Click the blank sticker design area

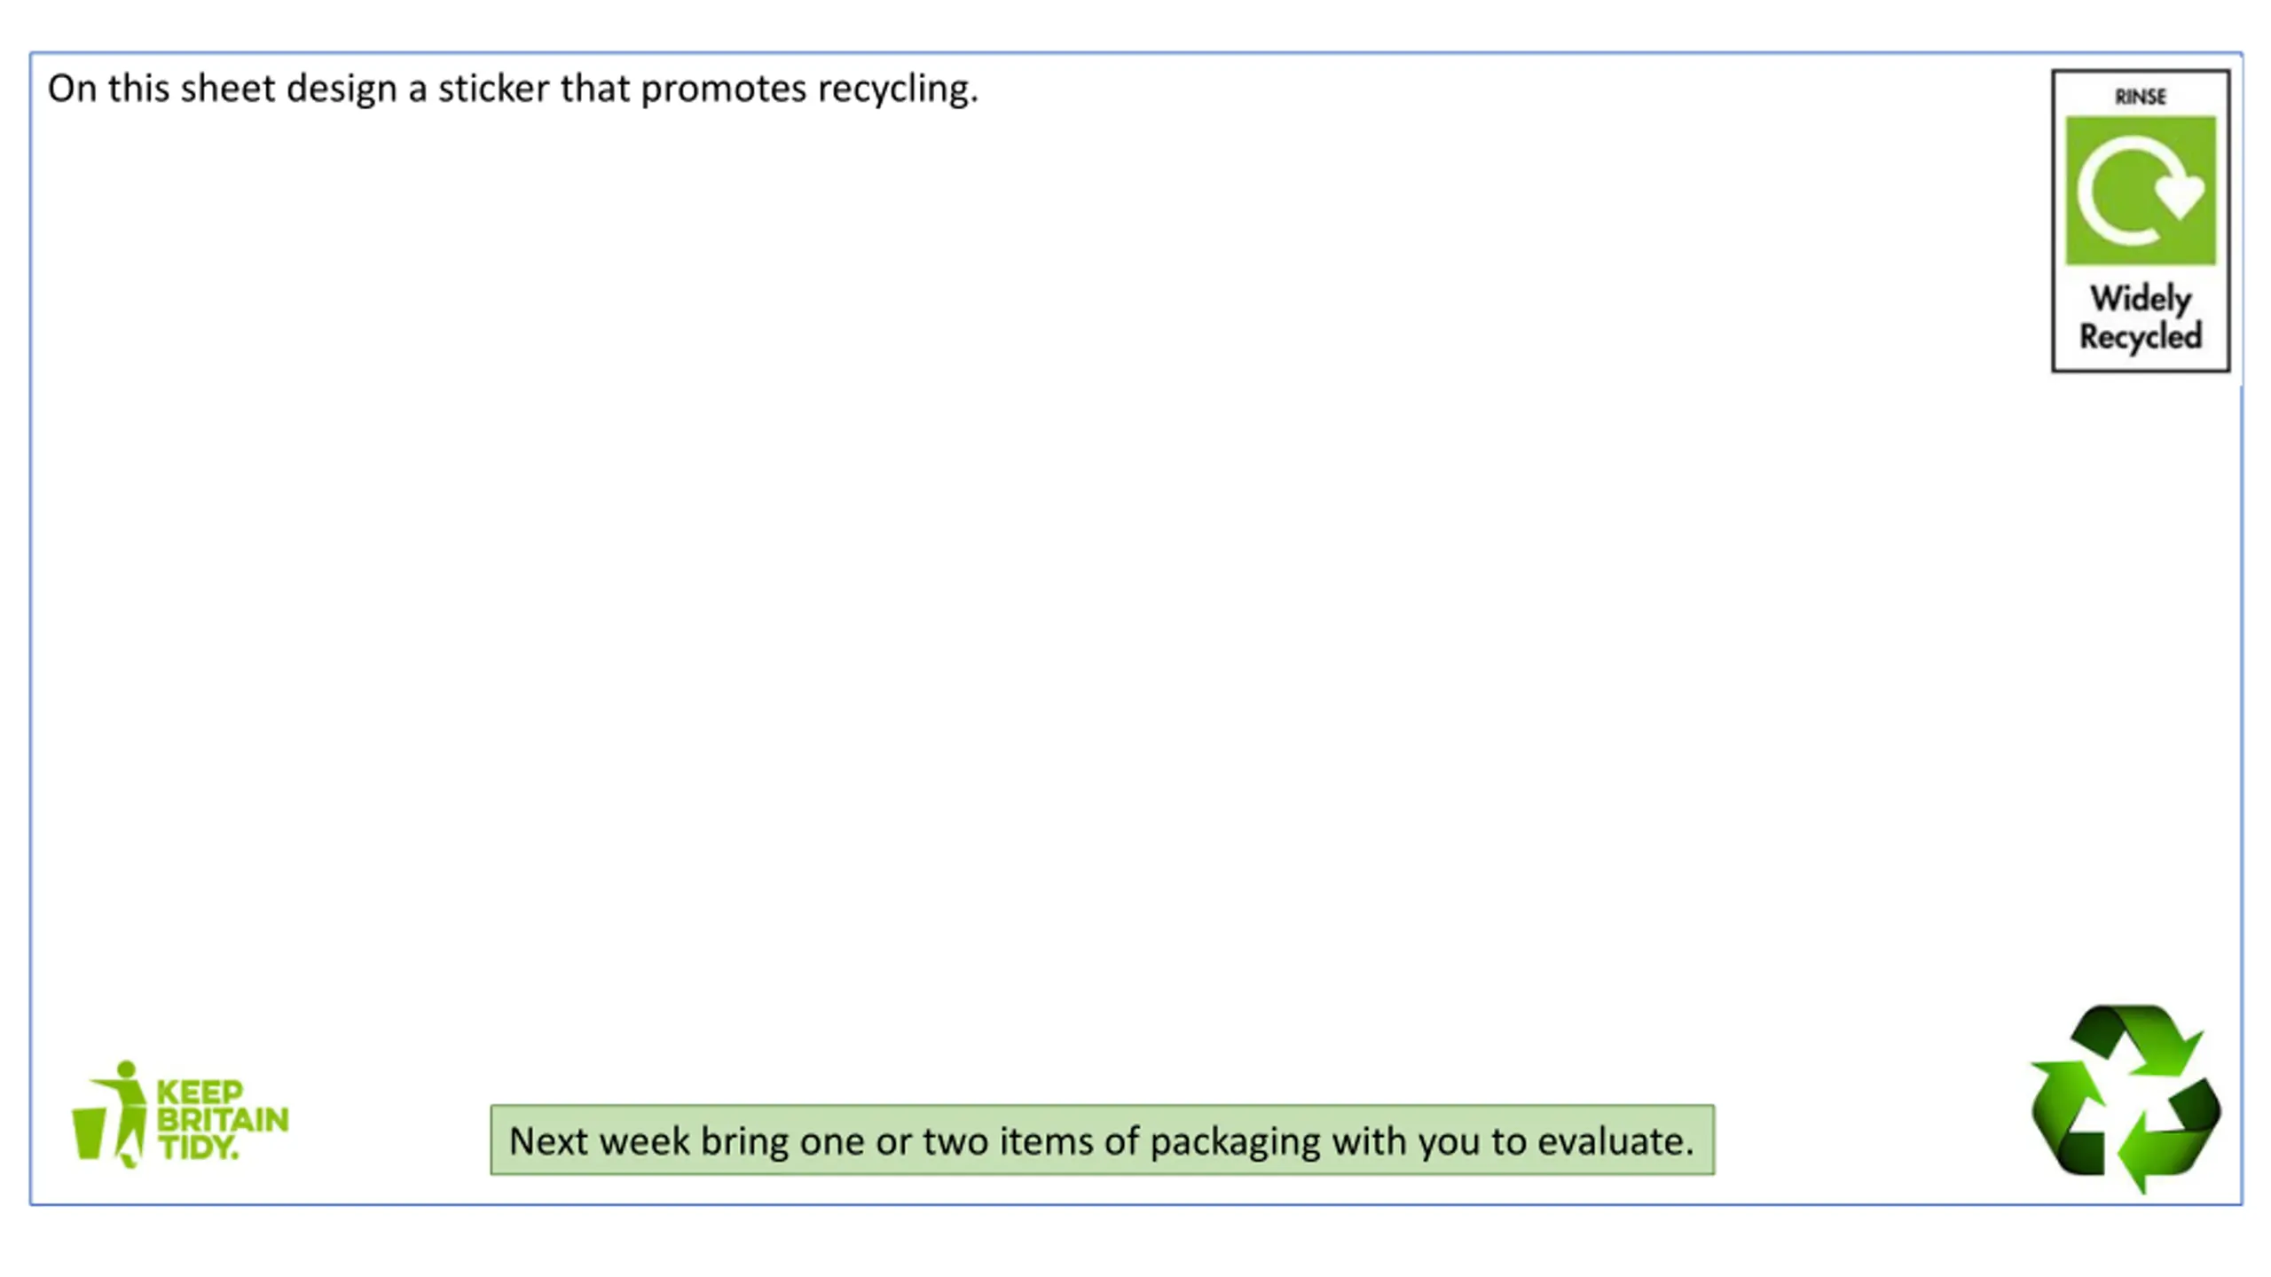[x=1038, y=603]
